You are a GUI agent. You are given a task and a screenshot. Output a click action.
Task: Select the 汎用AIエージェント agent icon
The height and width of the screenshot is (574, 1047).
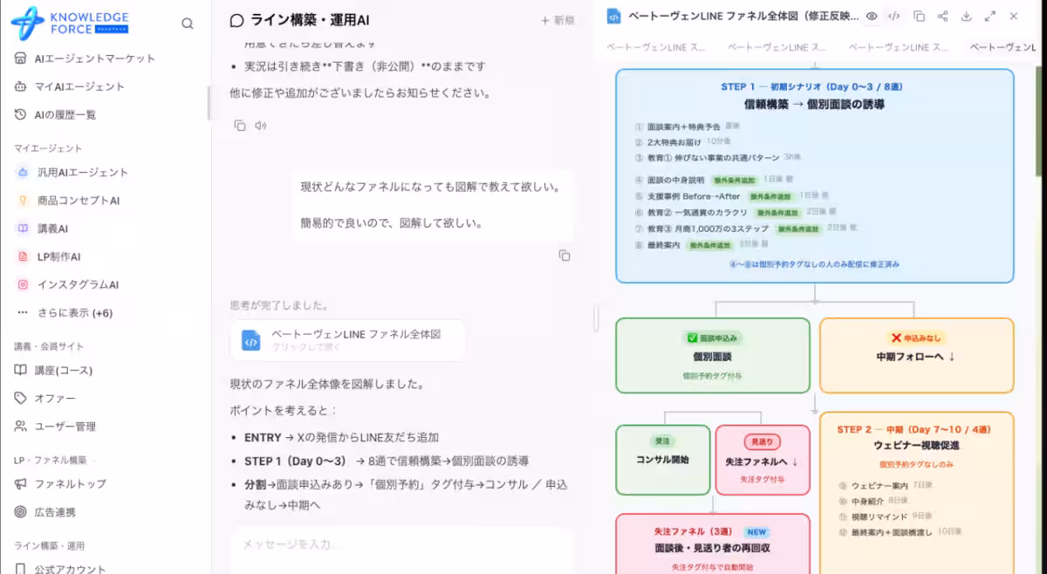point(23,173)
